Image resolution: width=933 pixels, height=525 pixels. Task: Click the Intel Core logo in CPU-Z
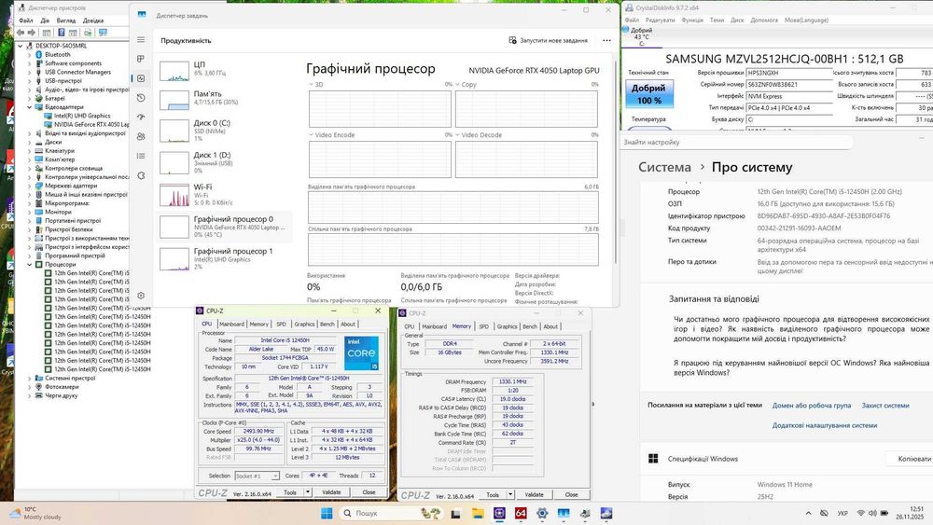coord(361,353)
